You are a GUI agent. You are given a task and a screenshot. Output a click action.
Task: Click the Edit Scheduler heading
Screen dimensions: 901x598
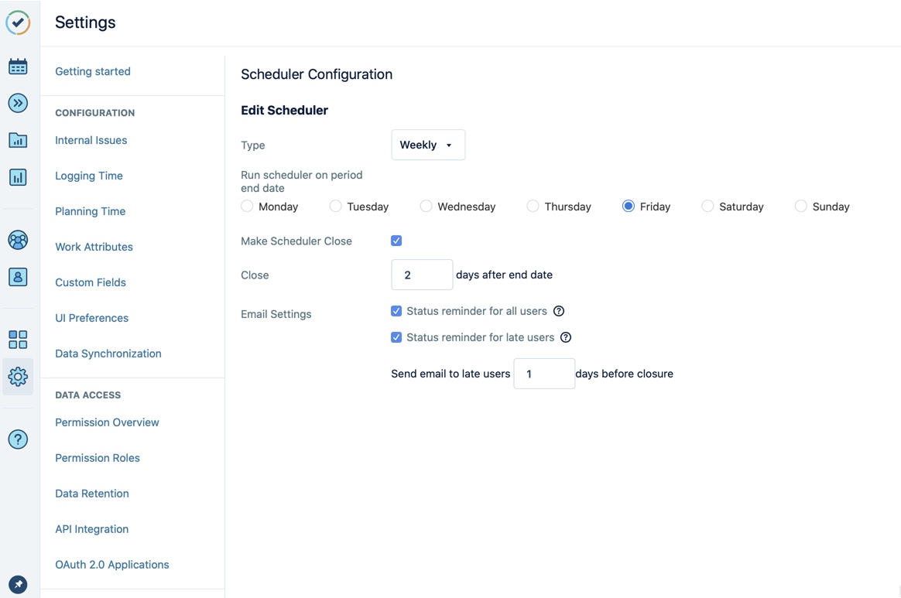point(284,111)
